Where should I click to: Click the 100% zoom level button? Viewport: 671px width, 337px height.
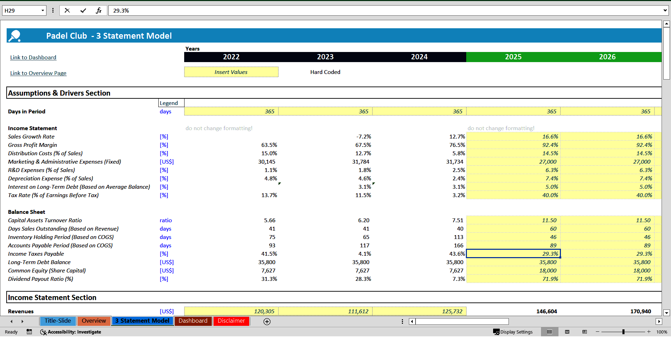pyautogui.click(x=662, y=332)
